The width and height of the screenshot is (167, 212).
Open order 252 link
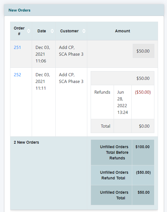[17, 75]
